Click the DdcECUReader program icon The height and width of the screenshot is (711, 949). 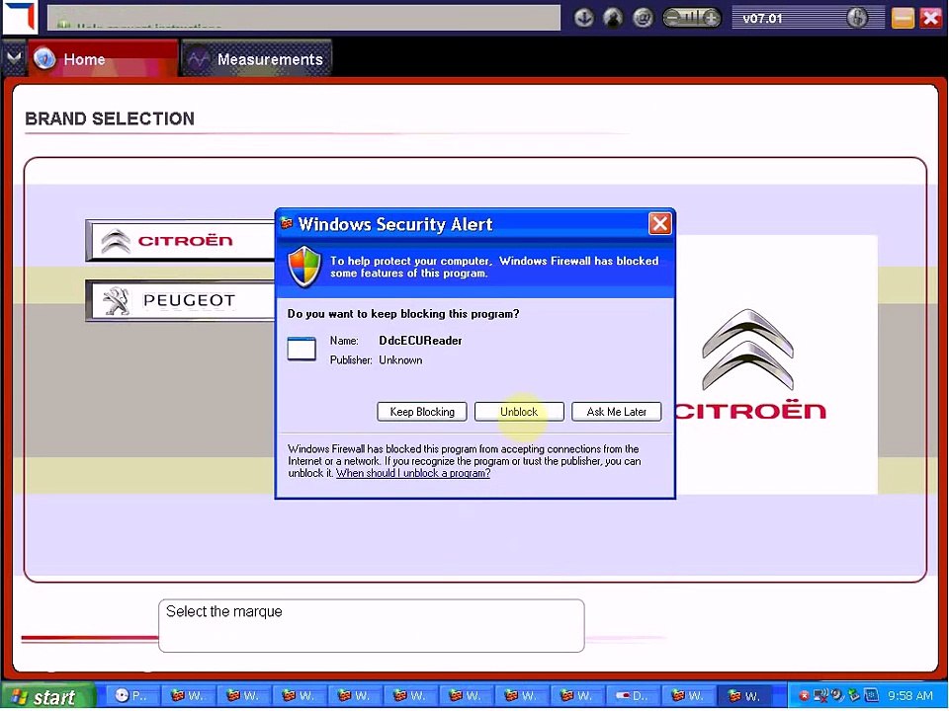[302, 349]
